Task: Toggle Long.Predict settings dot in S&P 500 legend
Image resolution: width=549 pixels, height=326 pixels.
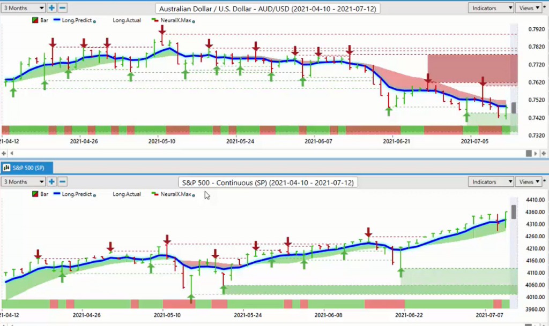Action: pos(94,195)
